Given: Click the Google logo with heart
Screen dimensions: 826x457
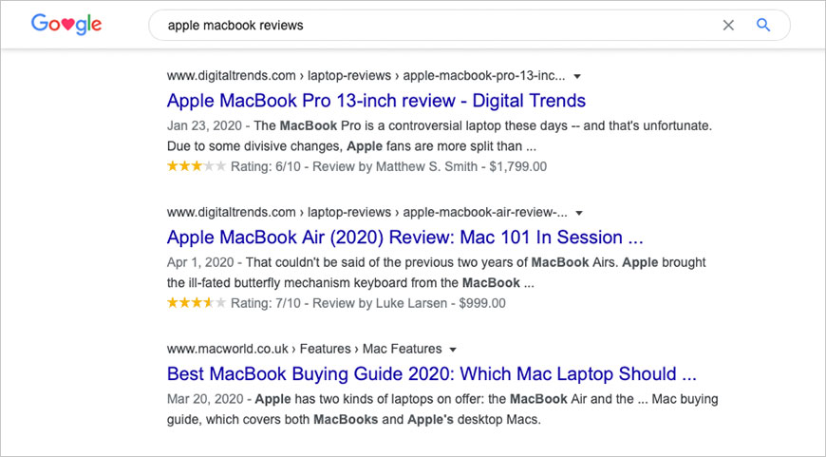Looking at the screenshot, I should (x=66, y=25).
